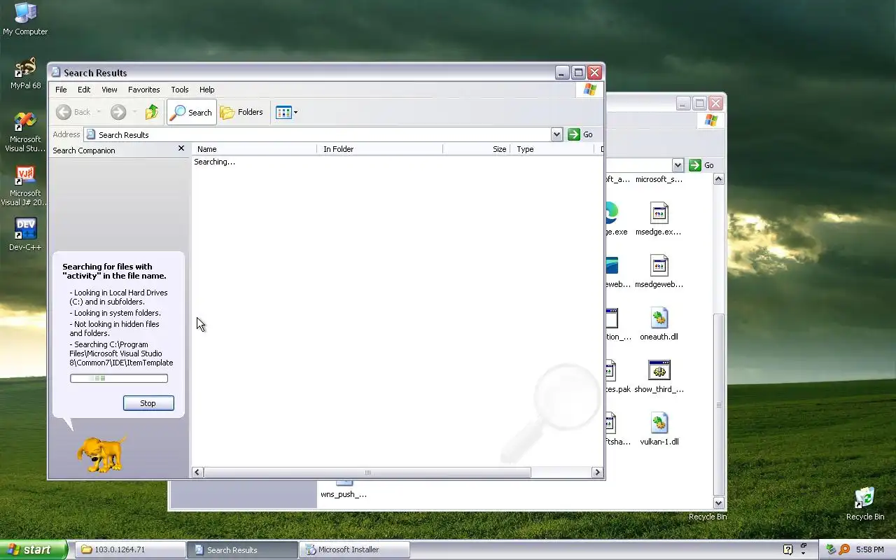
Task: Click the horizontal scrollbar thumb in results
Action: [367, 472]
